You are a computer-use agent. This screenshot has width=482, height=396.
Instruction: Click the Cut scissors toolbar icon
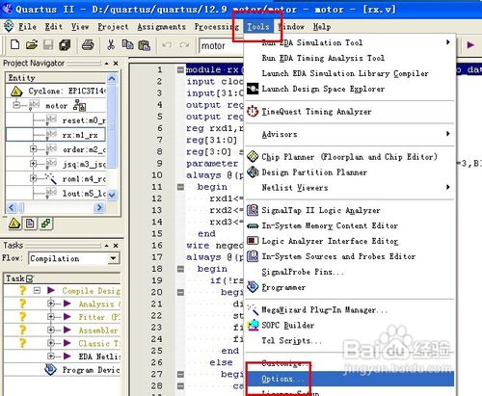pyautogui.click(x=111, y=44)
